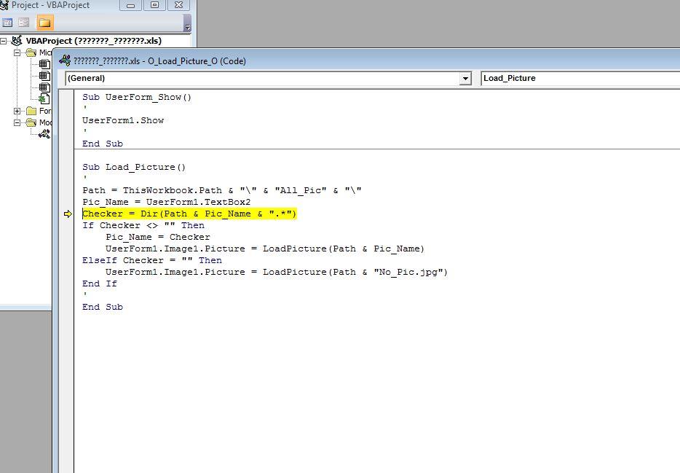Select the Forms folder icon
The image size is (680, 473).
click(x=31, y=111)
